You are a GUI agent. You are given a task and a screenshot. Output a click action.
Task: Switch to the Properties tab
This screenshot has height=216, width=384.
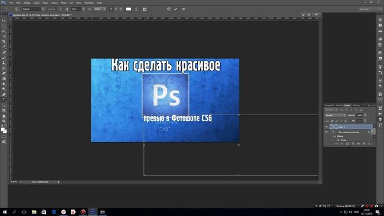point(329,106)
